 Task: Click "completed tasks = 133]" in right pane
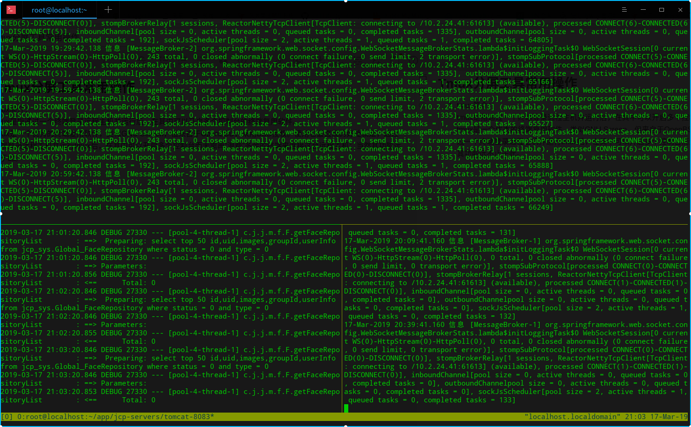(469, 400)
